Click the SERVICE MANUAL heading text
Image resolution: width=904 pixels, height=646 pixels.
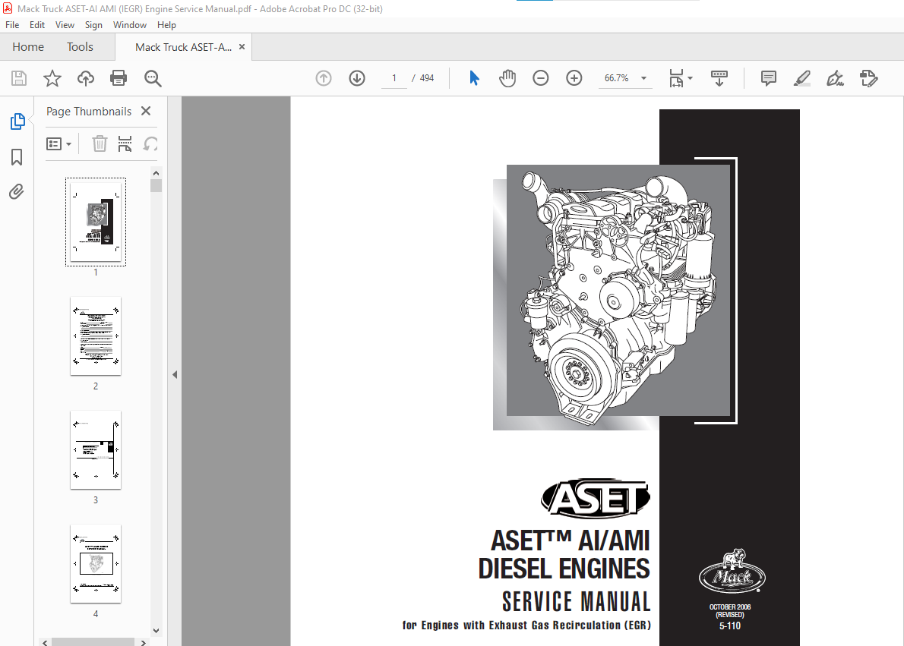pos(576,602)
